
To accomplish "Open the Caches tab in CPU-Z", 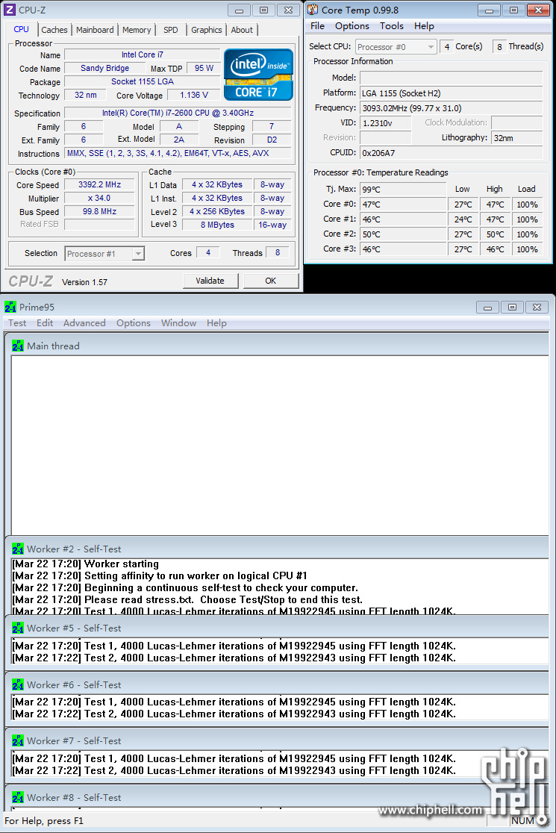I will 54,30.
